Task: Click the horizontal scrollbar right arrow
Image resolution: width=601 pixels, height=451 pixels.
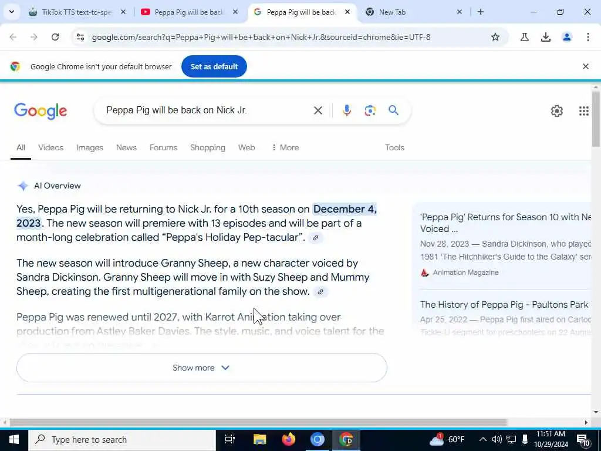Action: [x=586, y=423]
